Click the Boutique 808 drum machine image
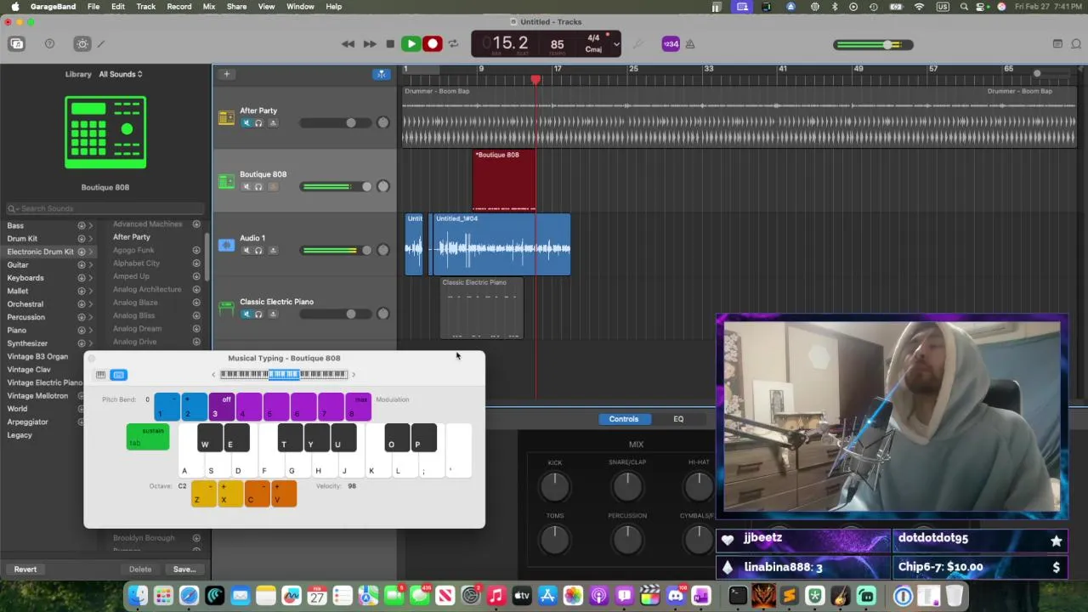The width and height of the screenshot is (1088, 612). pyautogui.click(x=105, y=132)
